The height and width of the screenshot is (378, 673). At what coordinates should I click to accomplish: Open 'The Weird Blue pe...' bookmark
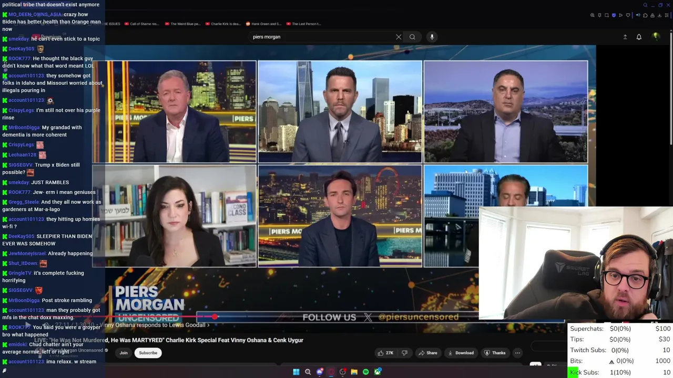[x=182, y=24]
